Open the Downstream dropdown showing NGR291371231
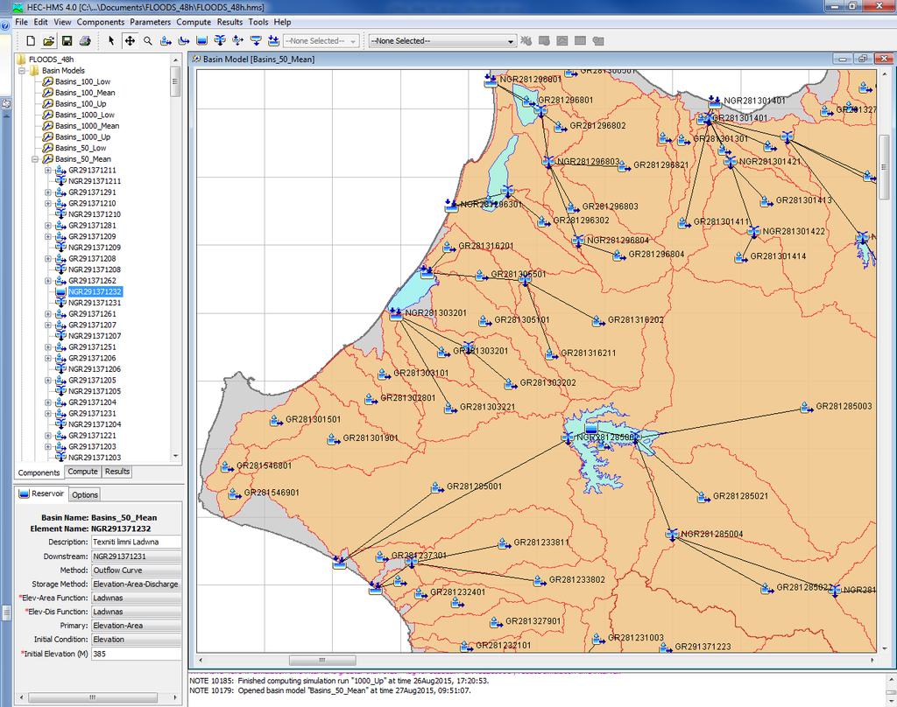 (136, 556)
